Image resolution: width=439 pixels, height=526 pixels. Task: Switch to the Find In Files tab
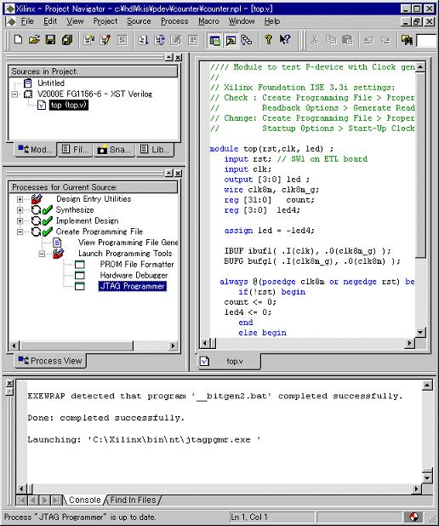click(x=133, y=500)
